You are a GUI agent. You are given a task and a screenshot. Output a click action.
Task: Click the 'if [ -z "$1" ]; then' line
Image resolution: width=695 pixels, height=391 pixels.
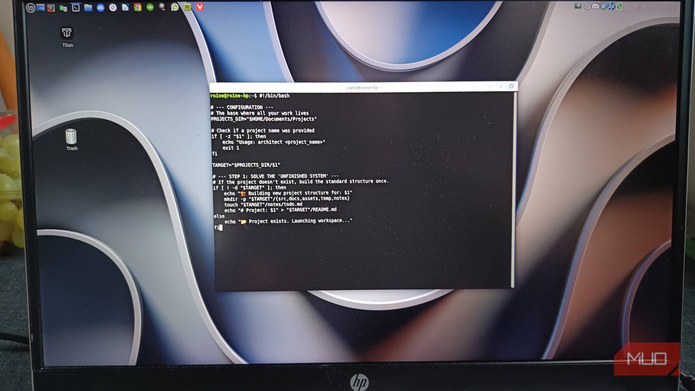tap(239, 136)
